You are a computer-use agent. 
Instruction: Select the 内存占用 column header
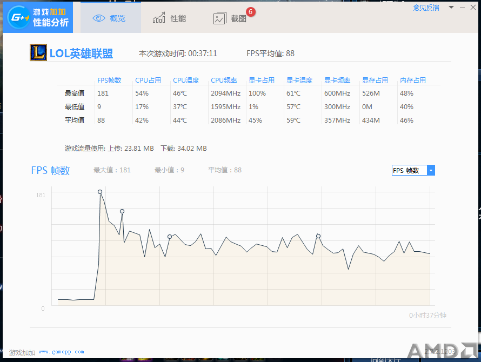[x=413, y=81]
